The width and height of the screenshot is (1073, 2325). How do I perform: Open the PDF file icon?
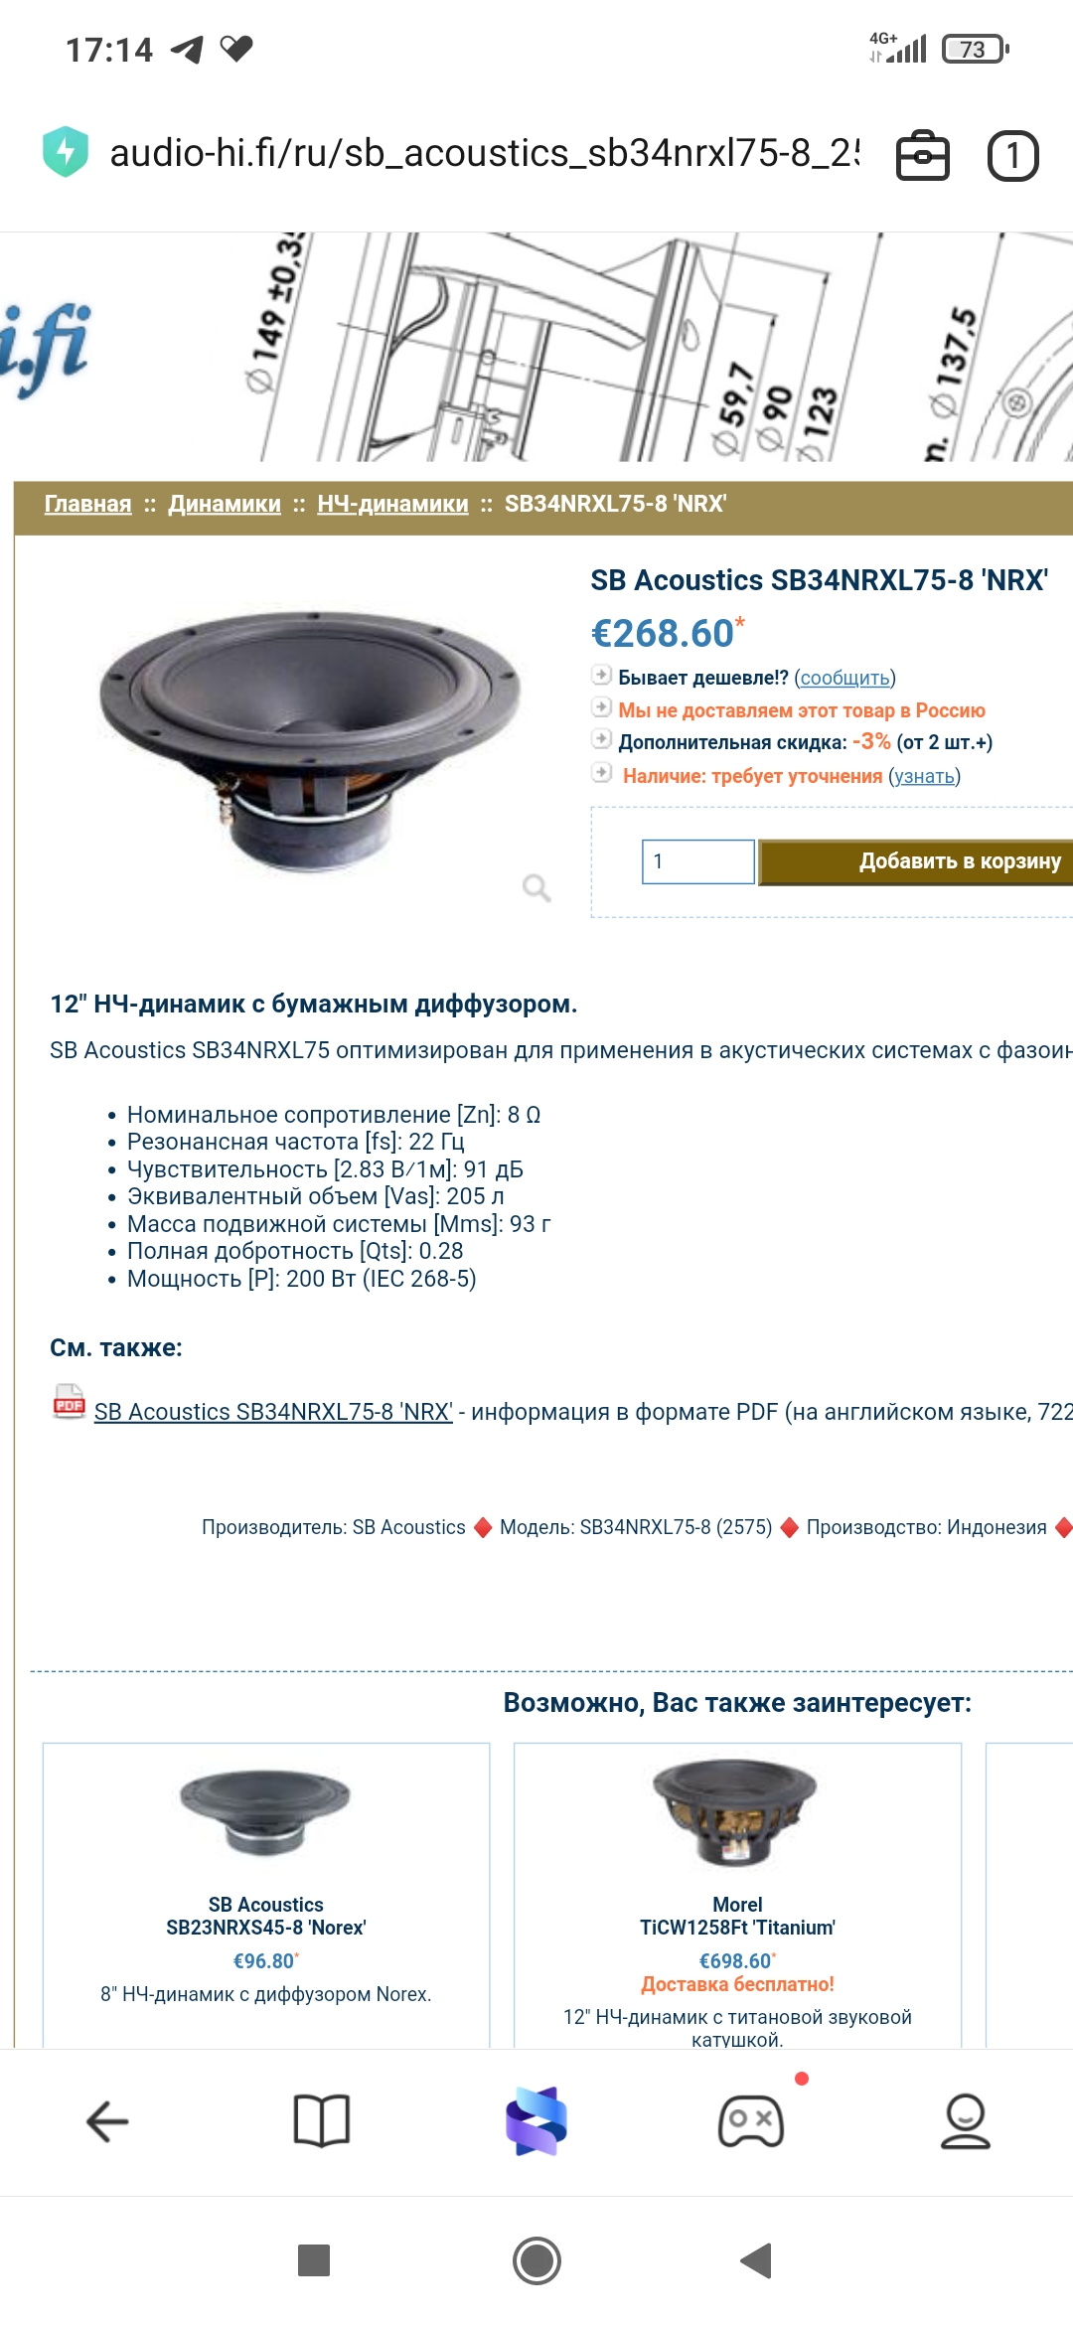(69, 1402)
